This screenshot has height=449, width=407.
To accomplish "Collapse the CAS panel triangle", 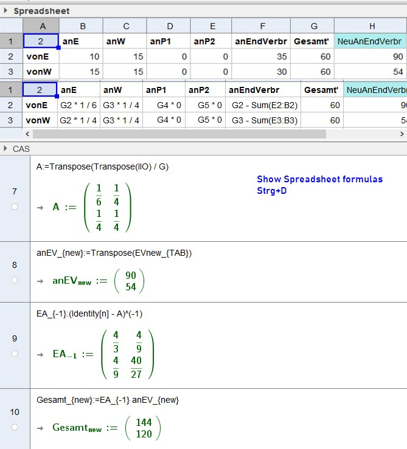I will [x=5, y=149].
